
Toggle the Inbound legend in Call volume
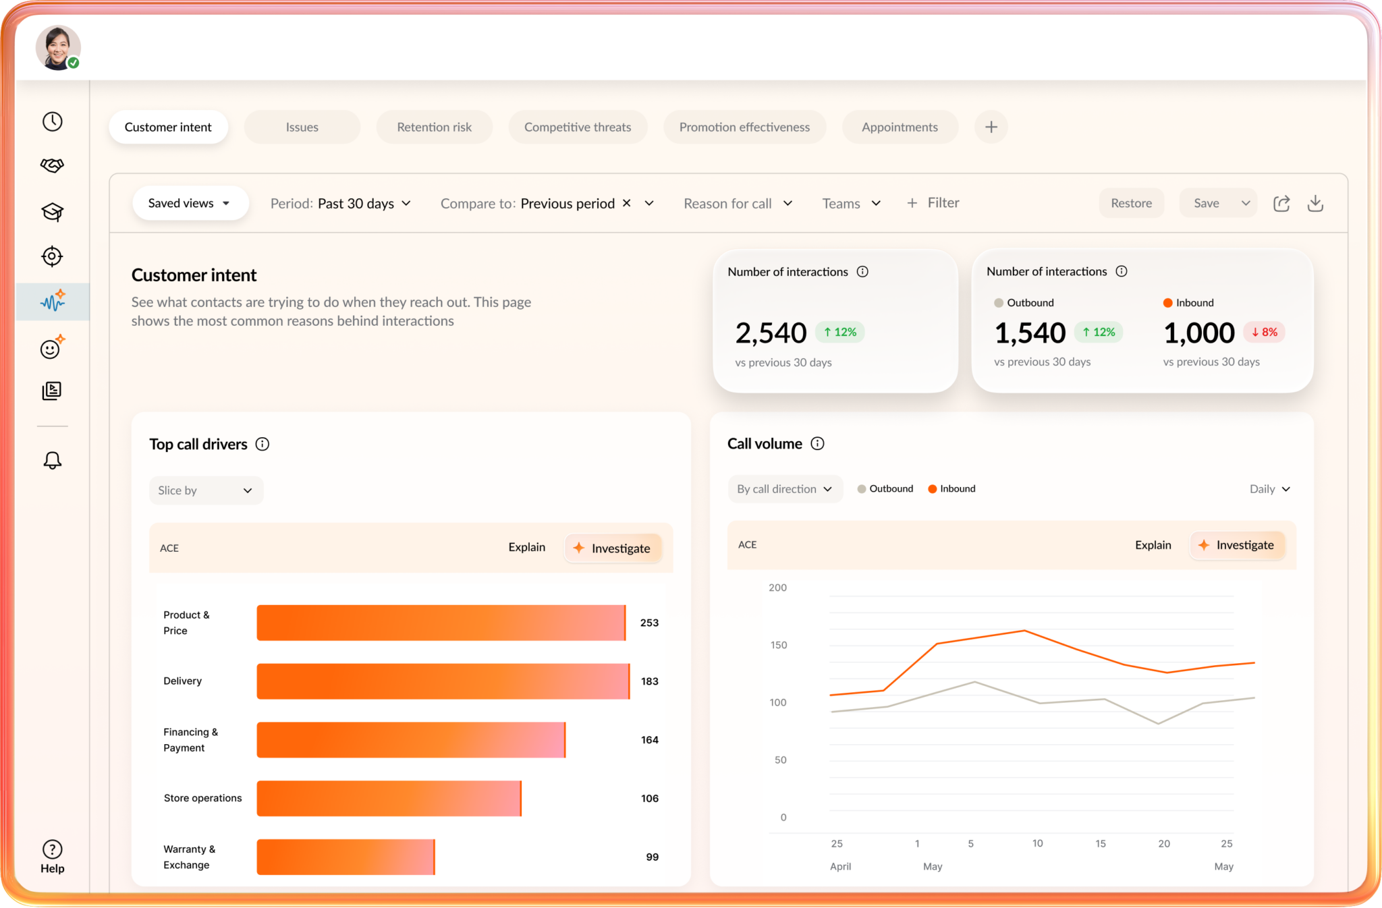(x=951, y=489)
